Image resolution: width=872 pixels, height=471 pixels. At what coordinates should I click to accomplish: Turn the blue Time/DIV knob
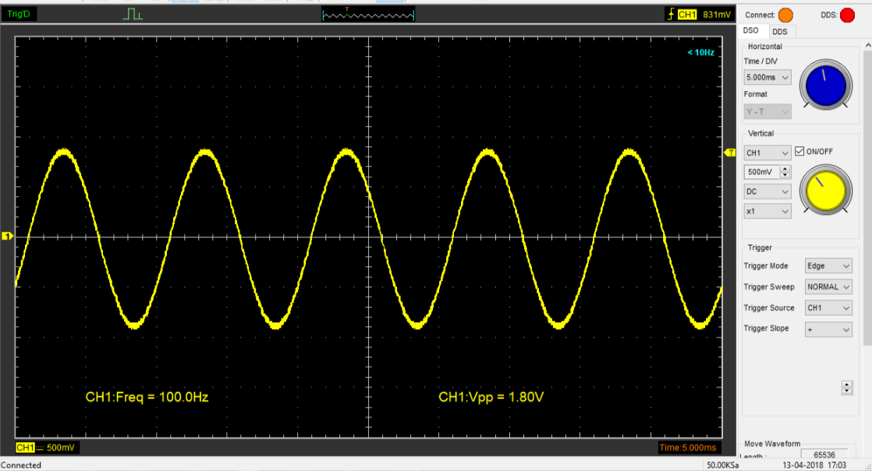coord(826,86)
